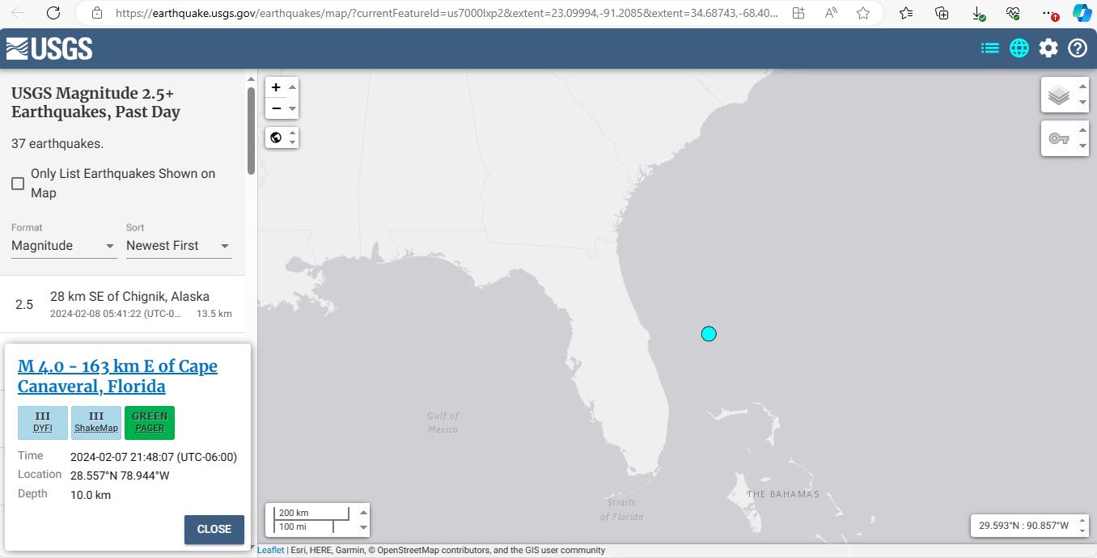This screenshot has height=558, width=1097.
Task: Toggle arrows beside the scale bar
Action: tap(363, 519)
